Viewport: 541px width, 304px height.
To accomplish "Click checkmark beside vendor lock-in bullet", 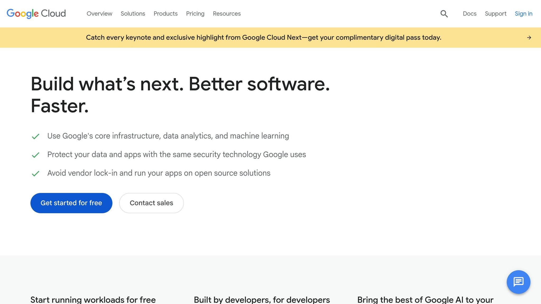I will pos(35,174).
